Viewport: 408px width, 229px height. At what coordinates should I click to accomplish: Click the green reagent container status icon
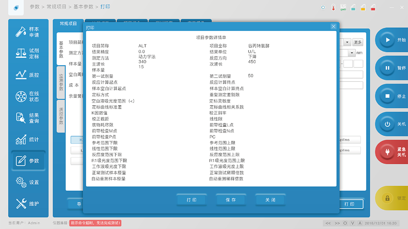353,8
